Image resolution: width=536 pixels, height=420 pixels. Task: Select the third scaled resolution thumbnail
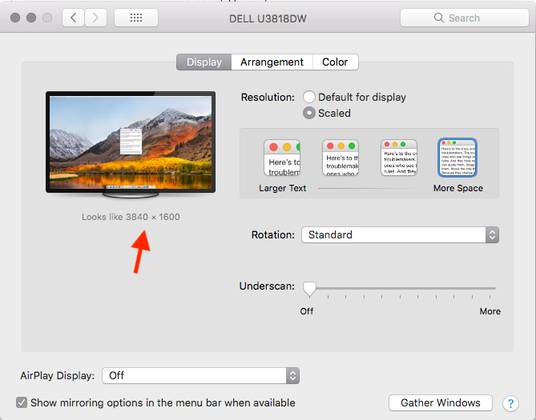click(399, 158)
